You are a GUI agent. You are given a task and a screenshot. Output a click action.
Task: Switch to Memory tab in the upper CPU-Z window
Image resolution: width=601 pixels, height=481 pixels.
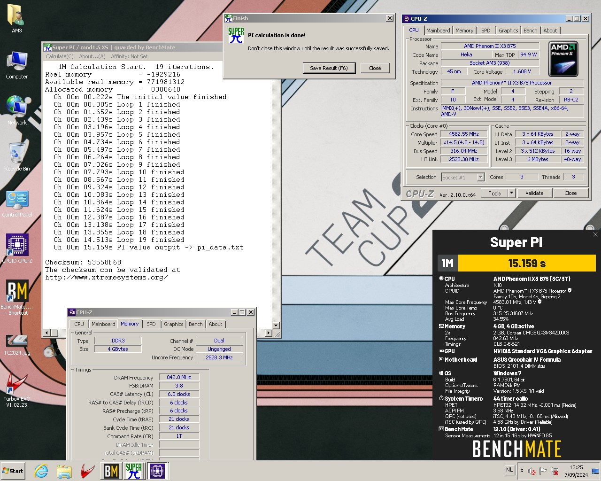coord(464,31)
